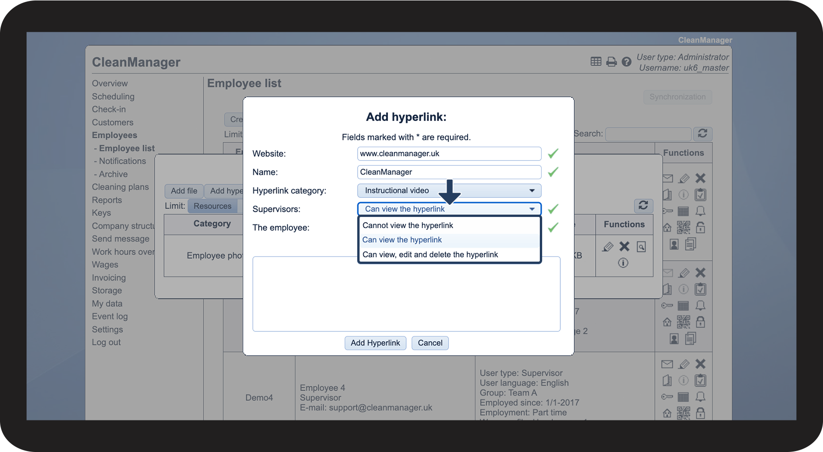Viewport: 823px width, 452px height.
Task: Click the Category column header
Action: click(212, 223)
